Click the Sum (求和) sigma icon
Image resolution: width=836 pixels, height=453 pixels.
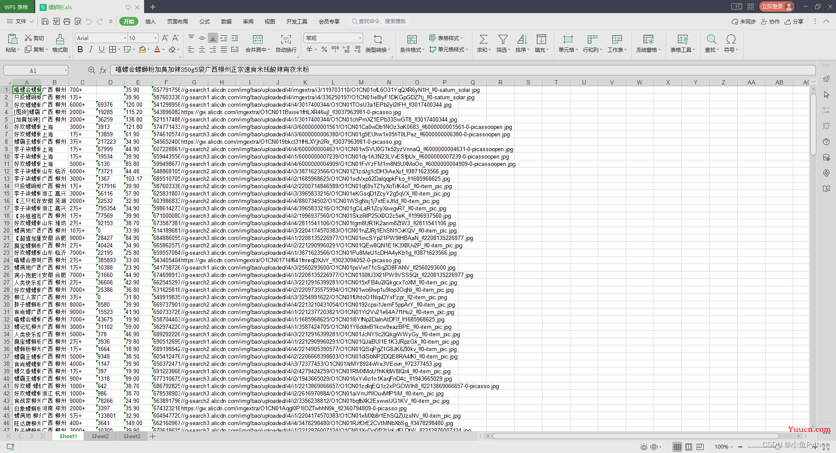point(483,39)
